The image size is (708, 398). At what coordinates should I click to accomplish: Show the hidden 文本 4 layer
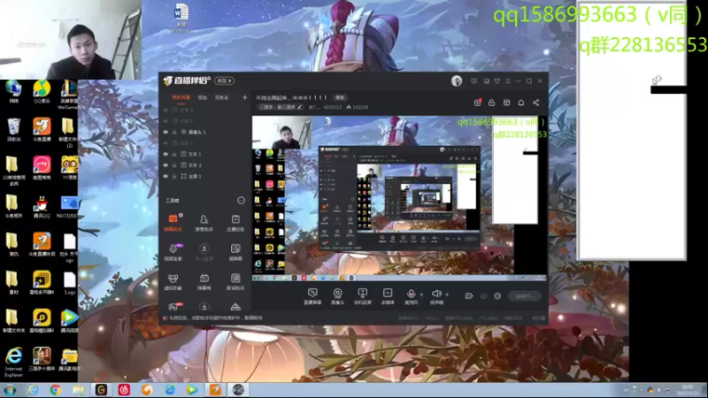click(x=165, y=110)
